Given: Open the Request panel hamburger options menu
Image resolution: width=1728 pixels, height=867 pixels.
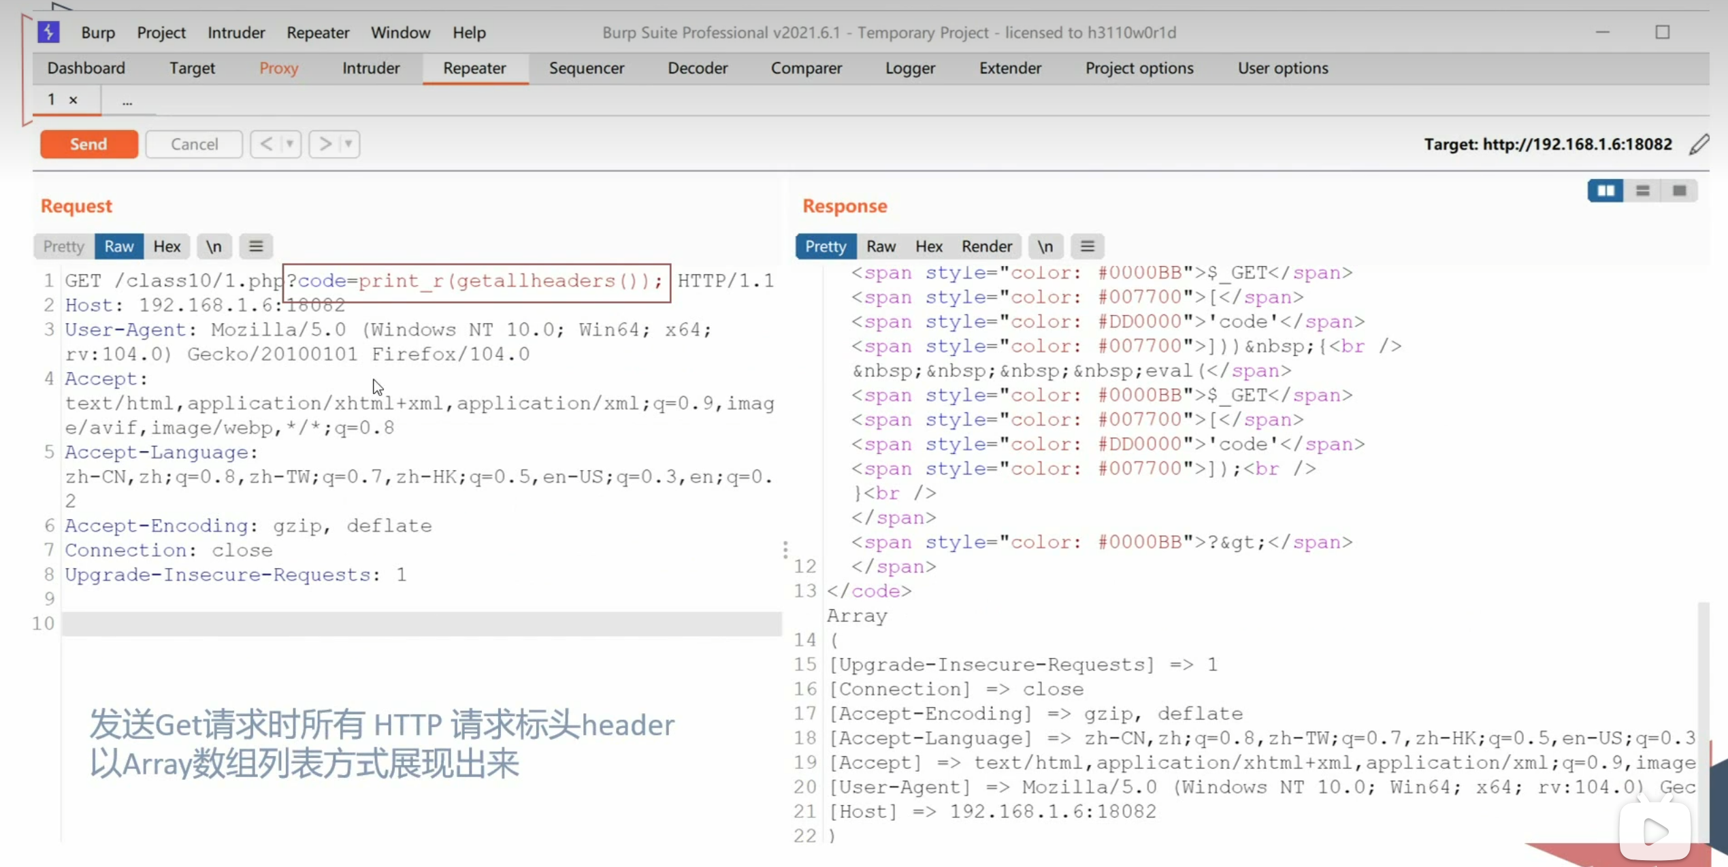Looking at the screenshot, I should [256, 246].
